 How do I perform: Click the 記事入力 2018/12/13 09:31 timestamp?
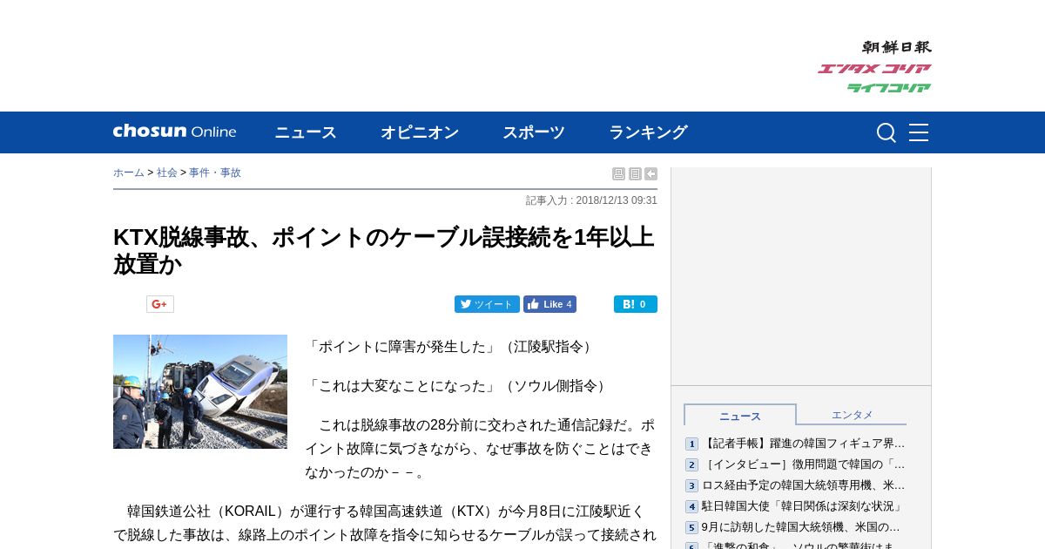point(591,200)
